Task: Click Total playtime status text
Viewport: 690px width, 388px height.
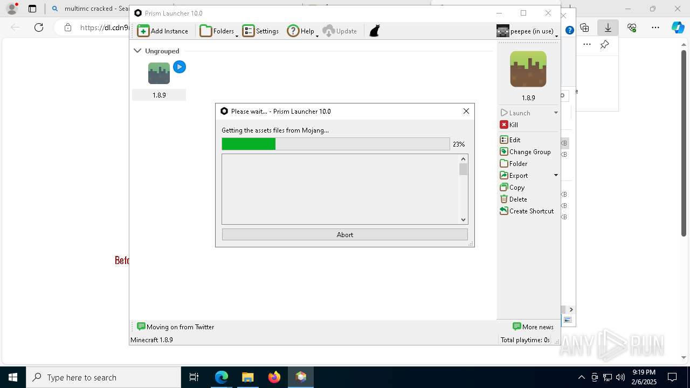Action: (525, 340)
